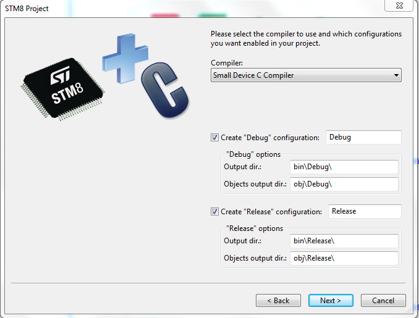419x318 pixels.
Task: Click the Next > button
Action: (x=331, y=301)
